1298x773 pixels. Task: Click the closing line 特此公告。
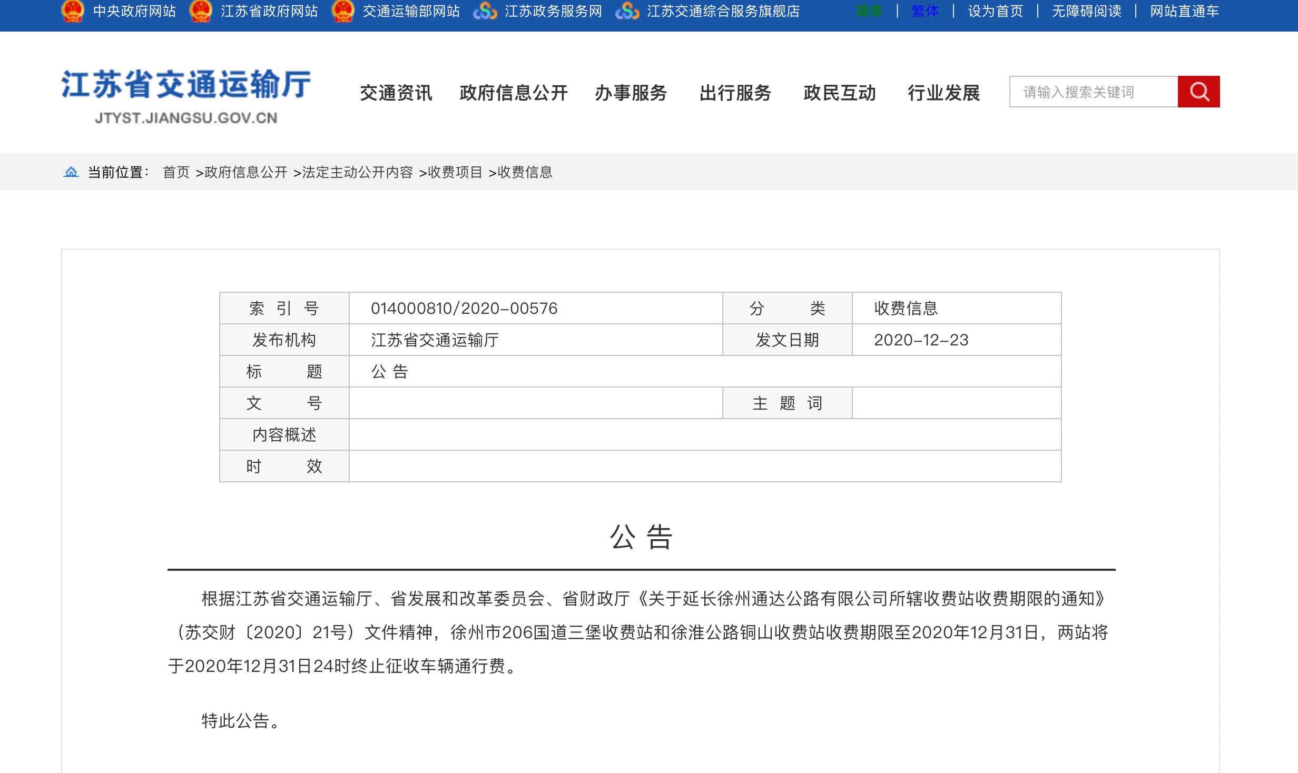pos(241,720)
